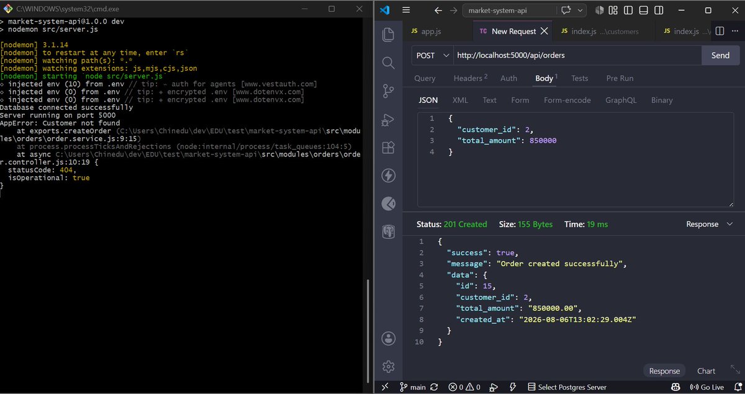
Task: Select the JSON body type
Action: pyautogui.click(x=428, y=100)
